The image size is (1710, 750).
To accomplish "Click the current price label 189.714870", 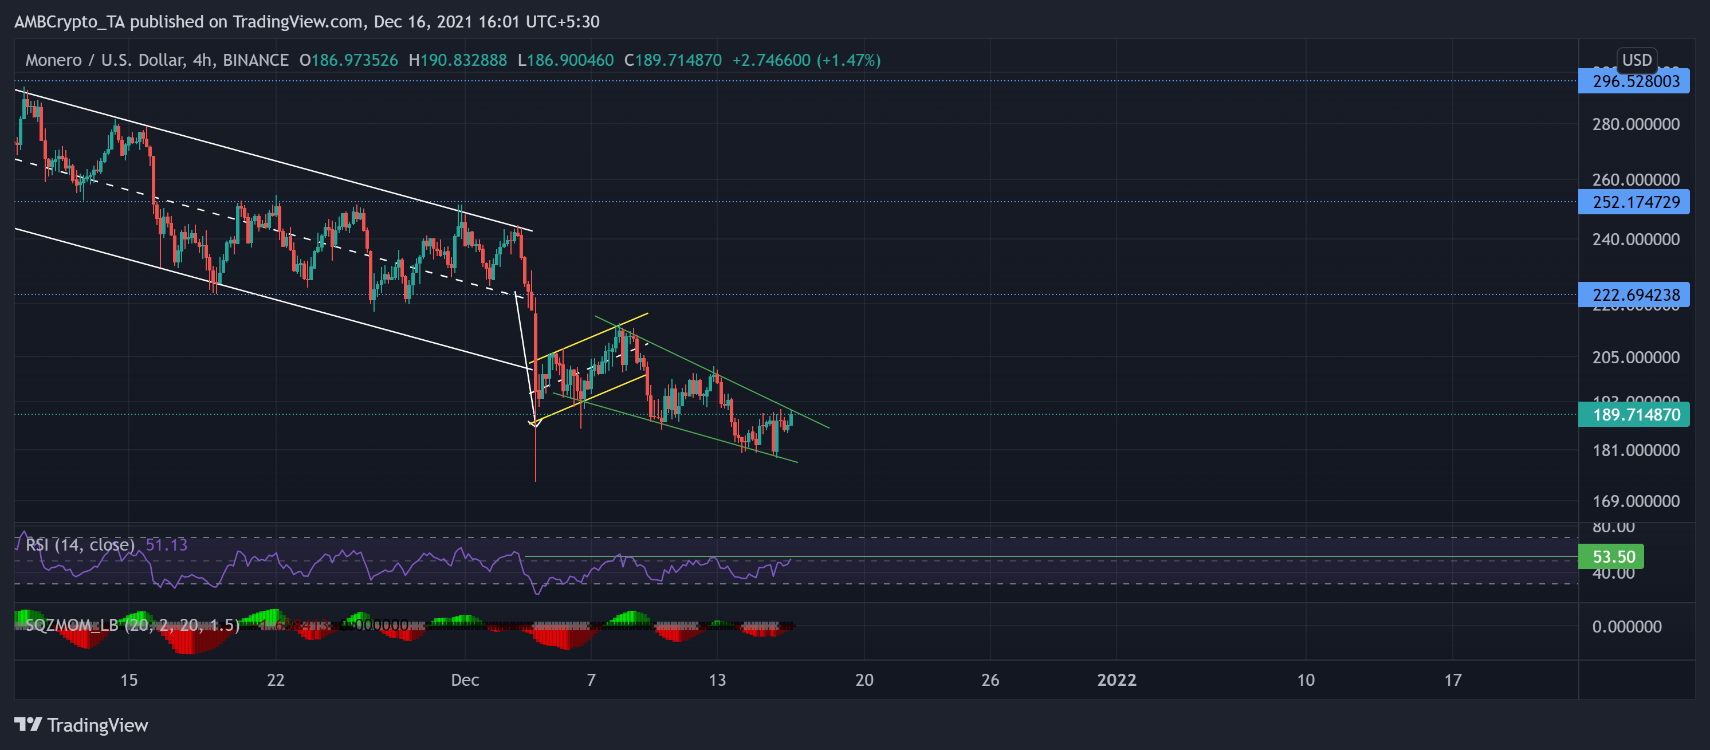I will coord(1634,415).
